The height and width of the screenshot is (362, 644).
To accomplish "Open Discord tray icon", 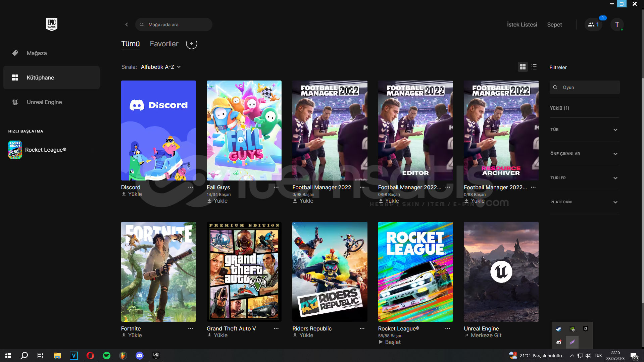I will point(558,342).
